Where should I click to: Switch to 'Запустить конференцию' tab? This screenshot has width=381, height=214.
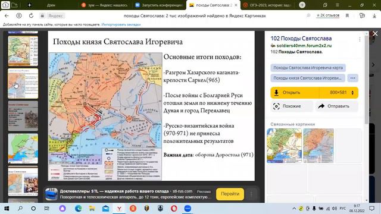click(160, 5)
